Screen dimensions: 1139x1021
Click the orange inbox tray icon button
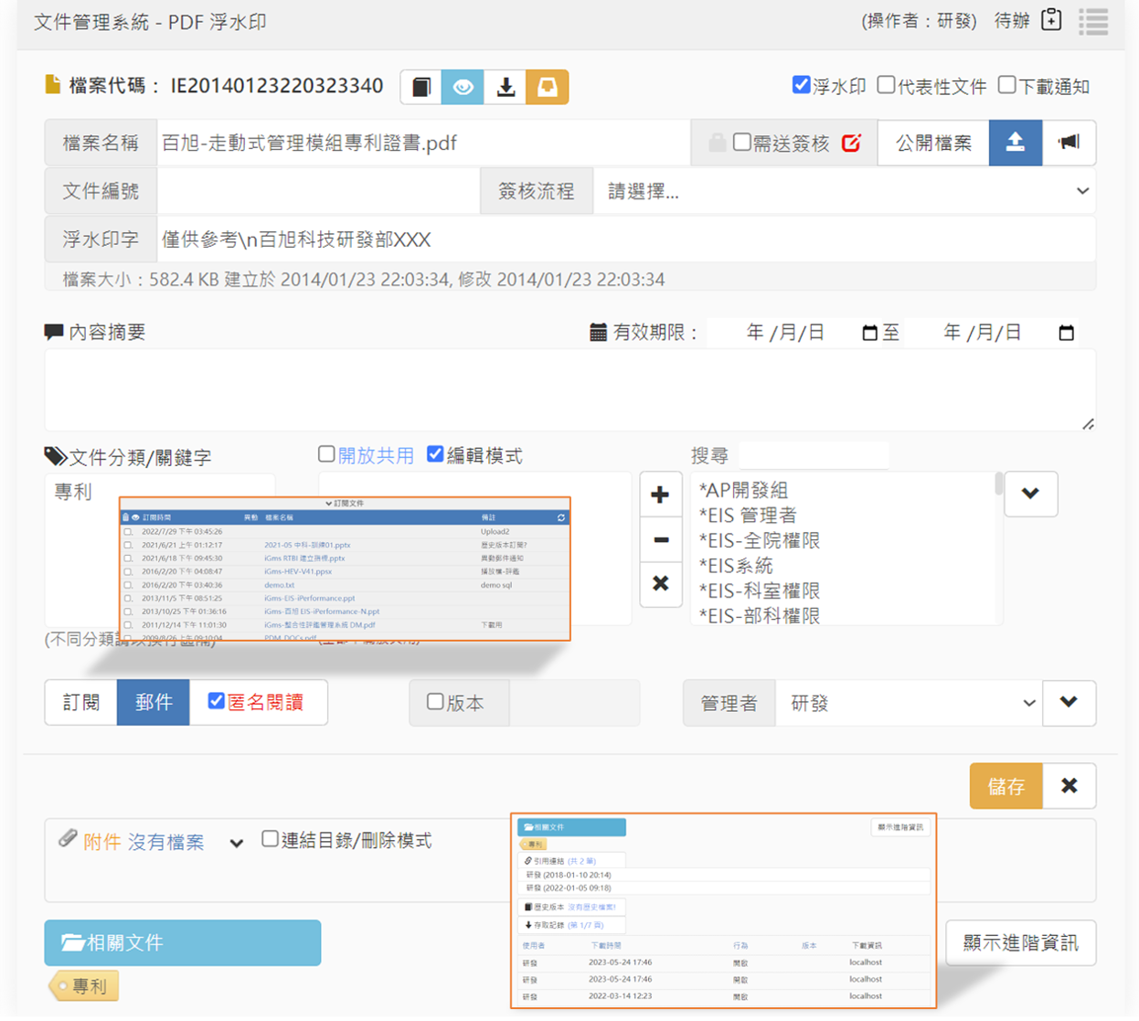(x=547, y=87)
